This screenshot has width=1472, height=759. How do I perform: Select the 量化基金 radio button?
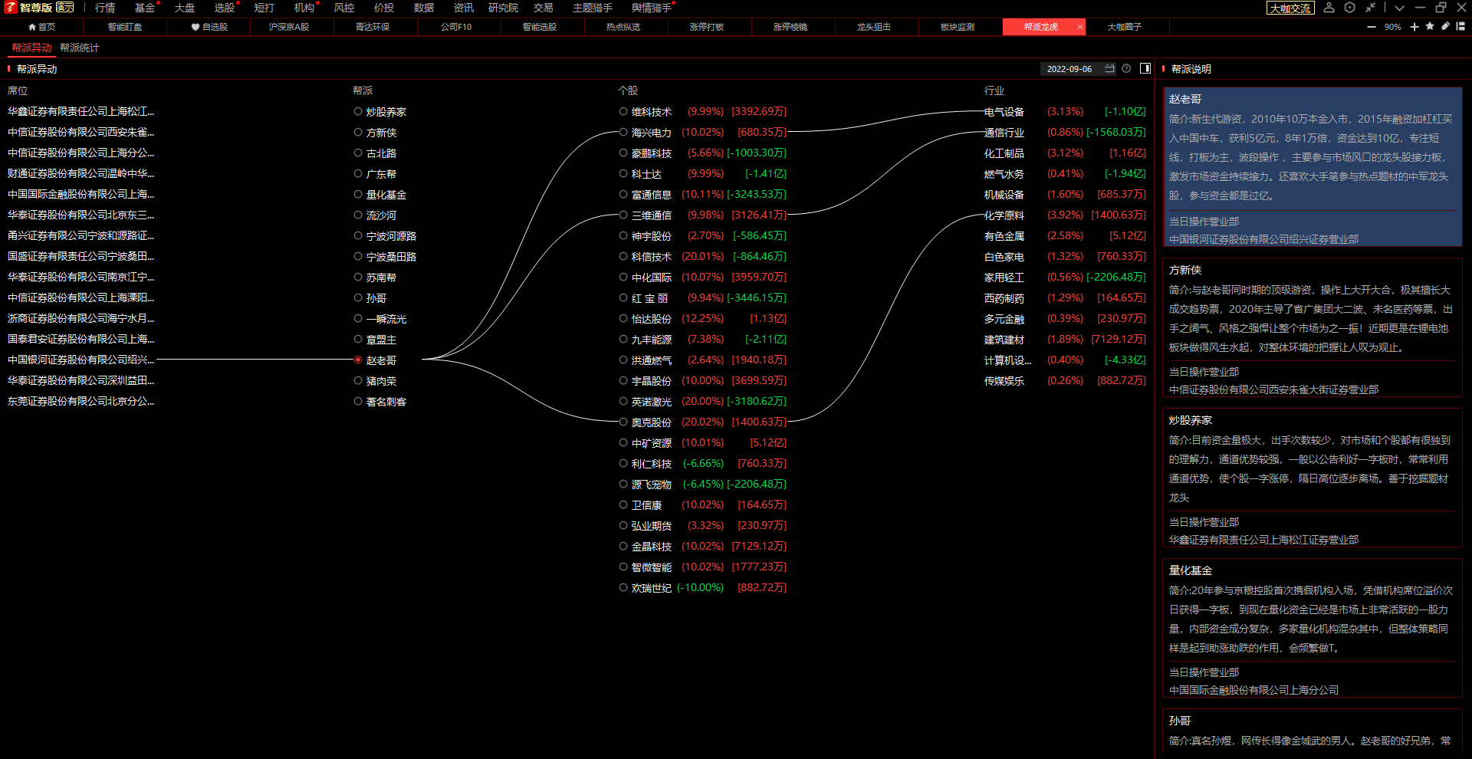[x=358, y=194]
